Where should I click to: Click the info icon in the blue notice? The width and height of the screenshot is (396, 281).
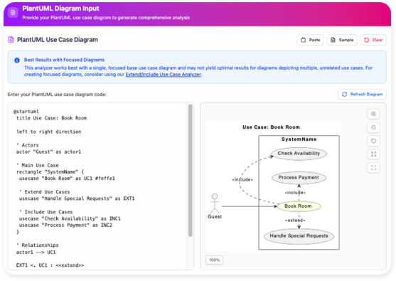pos(17,60)
